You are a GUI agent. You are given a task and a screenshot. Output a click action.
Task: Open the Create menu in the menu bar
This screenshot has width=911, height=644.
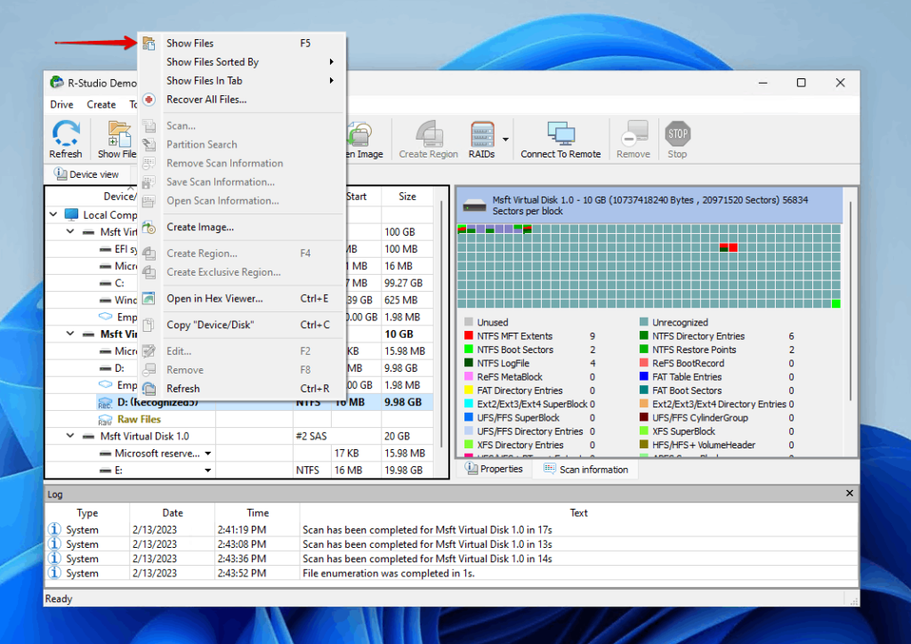(101, 105)
